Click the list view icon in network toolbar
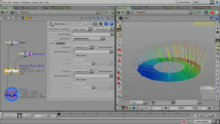The height and width of the screenshot is (124, 220). point(9,18)
